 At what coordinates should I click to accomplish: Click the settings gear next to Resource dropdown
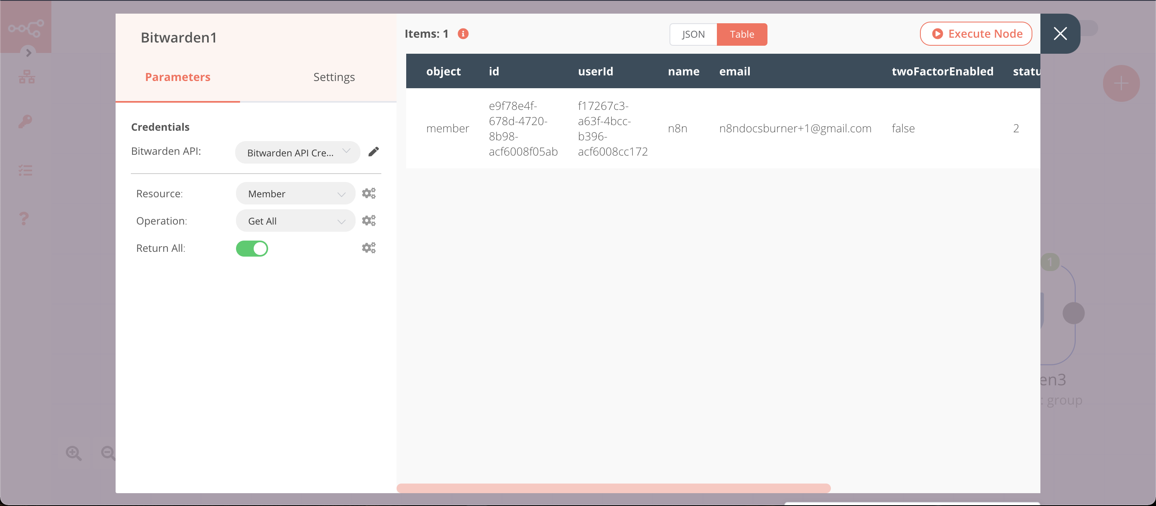tap(368, 193)
